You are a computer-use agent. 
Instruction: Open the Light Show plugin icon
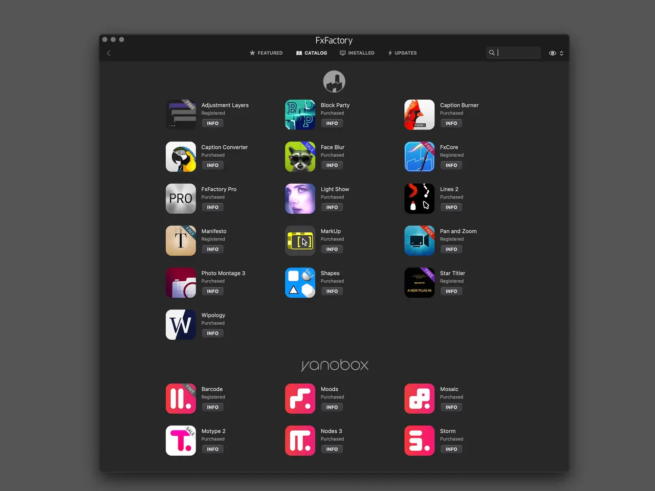(x=300, y=198)
